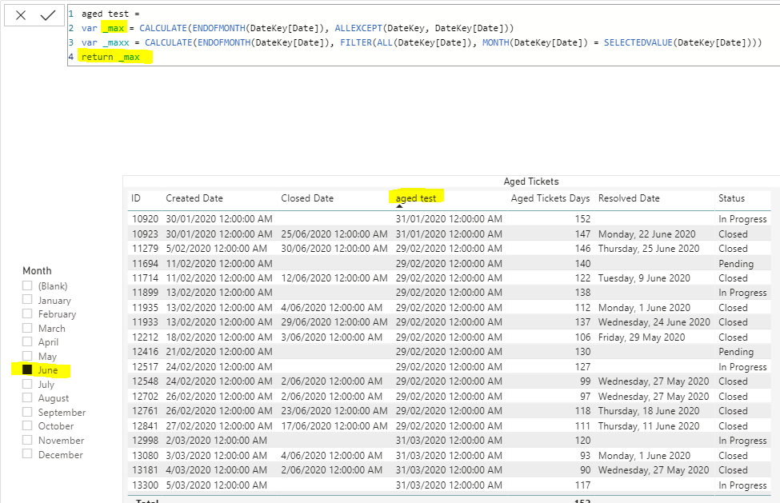780x503 pixels.
Task: Select ticket ID 12998 cell
Action: (x=145, y=441)
